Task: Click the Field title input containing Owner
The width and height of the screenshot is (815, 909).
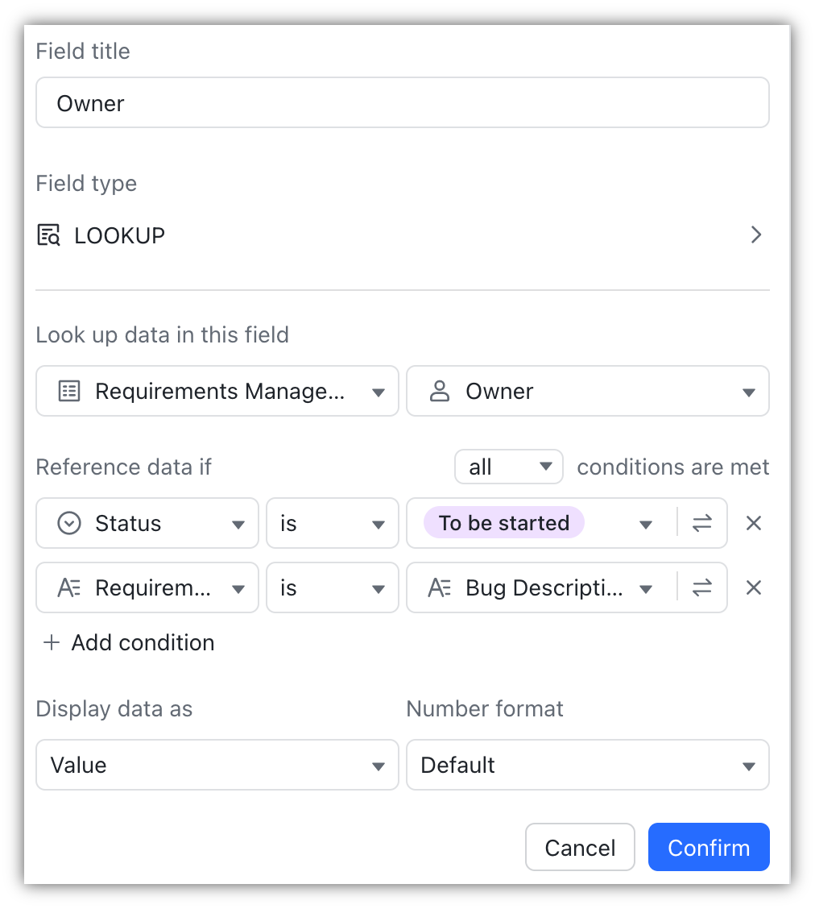Action: coord(403,102)
